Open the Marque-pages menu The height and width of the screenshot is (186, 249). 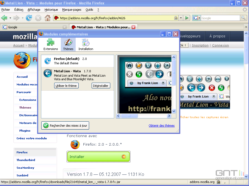point(72,10)
